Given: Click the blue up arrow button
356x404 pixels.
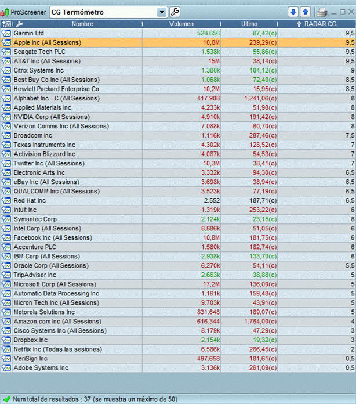Looking at the screenshot, I should pos(305,12).
